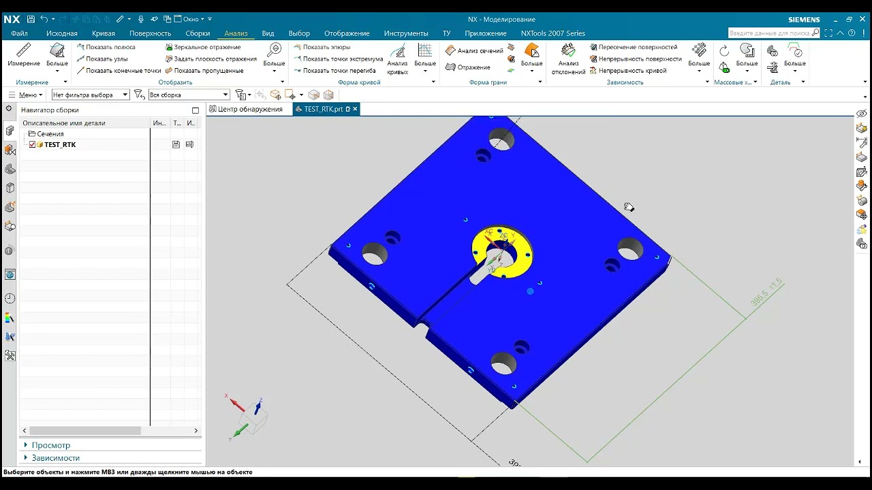Switch to the Сборки ribbon tab
The width and height of the screenshot is (872, 490).
[198, 33]
